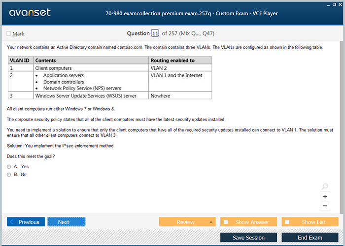This screenshot has height=246, width=345.
Task: Select answer B. No
Action: click(x=9, y=175)
